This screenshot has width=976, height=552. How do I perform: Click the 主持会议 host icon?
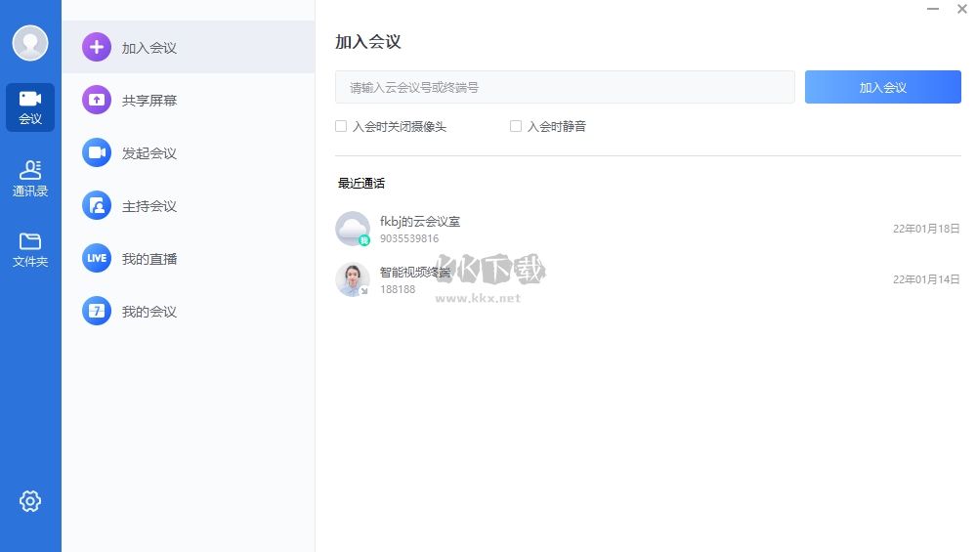pyautogui.click(x=97, y=205)
